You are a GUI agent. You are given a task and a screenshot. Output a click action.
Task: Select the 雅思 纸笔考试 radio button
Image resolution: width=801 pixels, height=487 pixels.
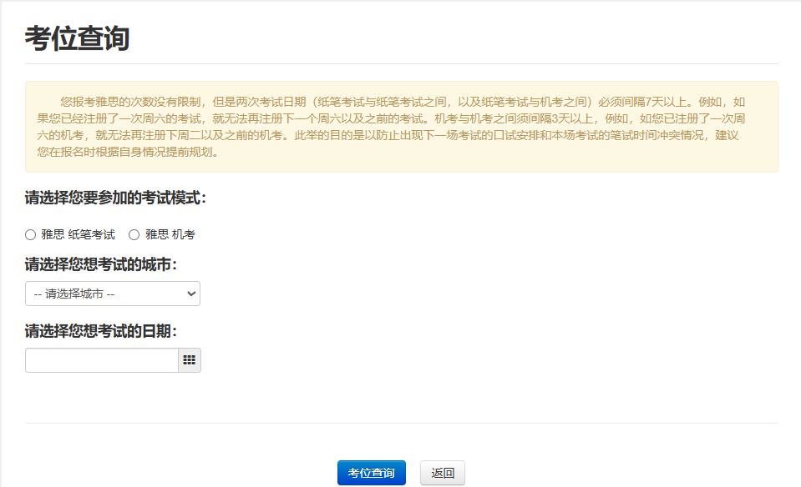click(x=31, y=235)
